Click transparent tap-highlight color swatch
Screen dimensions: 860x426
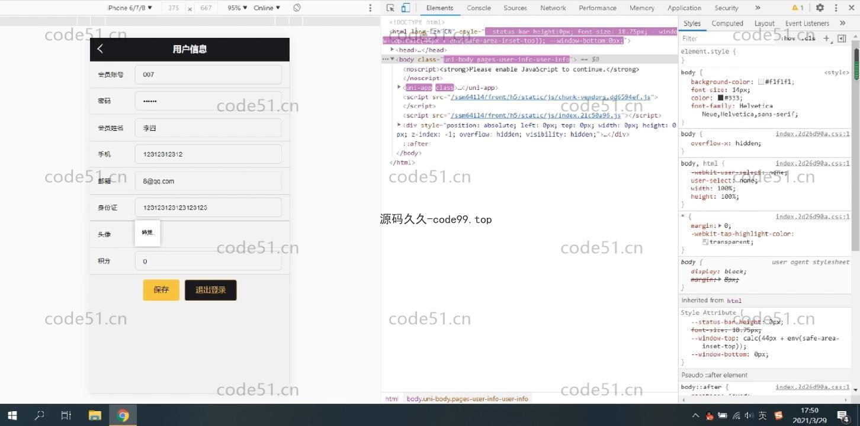coord(705,241)
